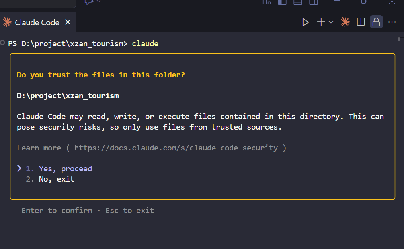404x249 pixels.
Task: Open the more actions ellipsis menu
Action: point(392,22)
